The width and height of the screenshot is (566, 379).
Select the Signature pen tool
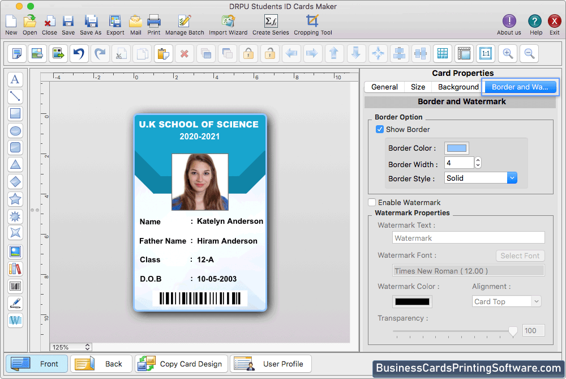click(x=15, y=304)
